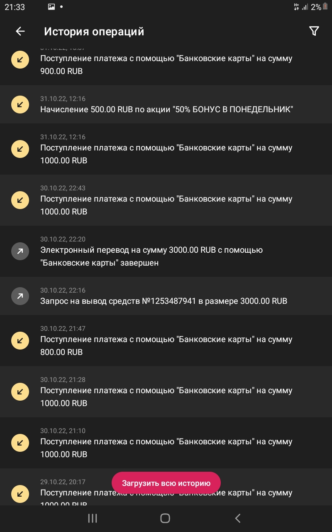Viewport: 332px width, 532px height.
Task: Tap the back arrow in the header
Action: tap(20, 31)
